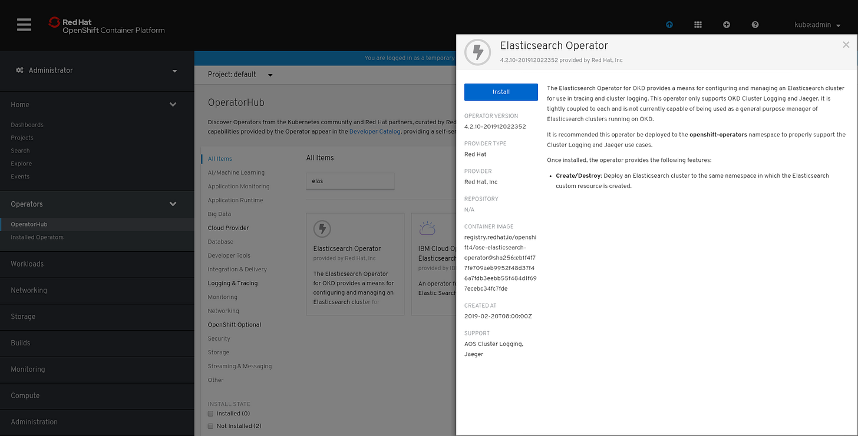Select the Logging & Tracing category

233,283
